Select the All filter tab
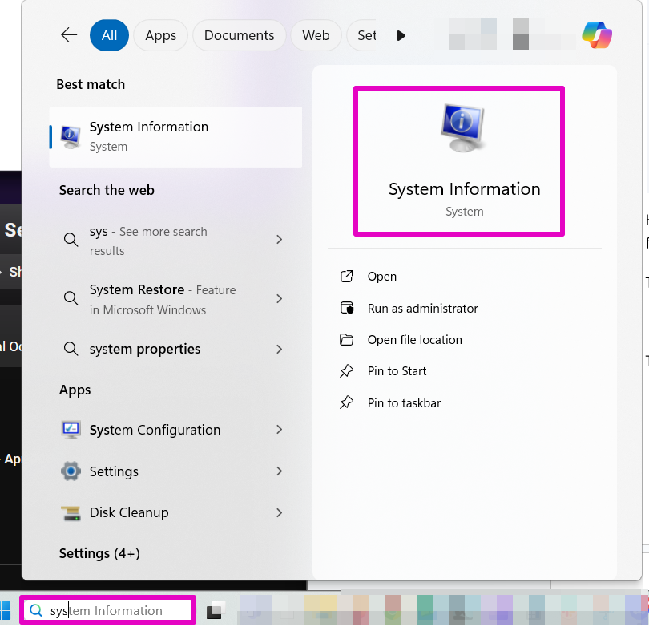649x627 pixels. pos(109,35)
